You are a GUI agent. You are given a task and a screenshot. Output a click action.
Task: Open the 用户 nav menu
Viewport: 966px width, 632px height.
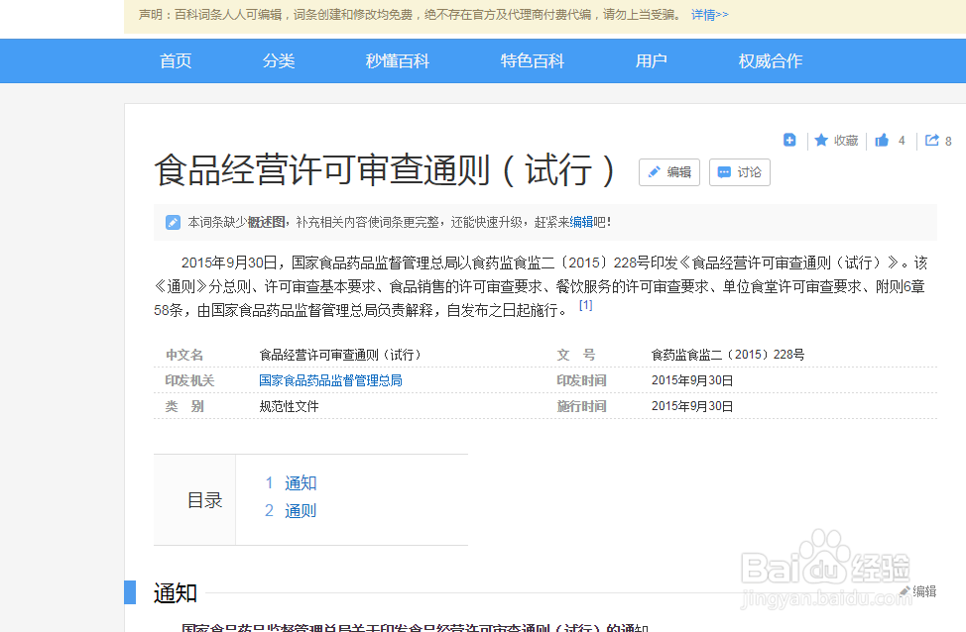click(x=652, y=61)
